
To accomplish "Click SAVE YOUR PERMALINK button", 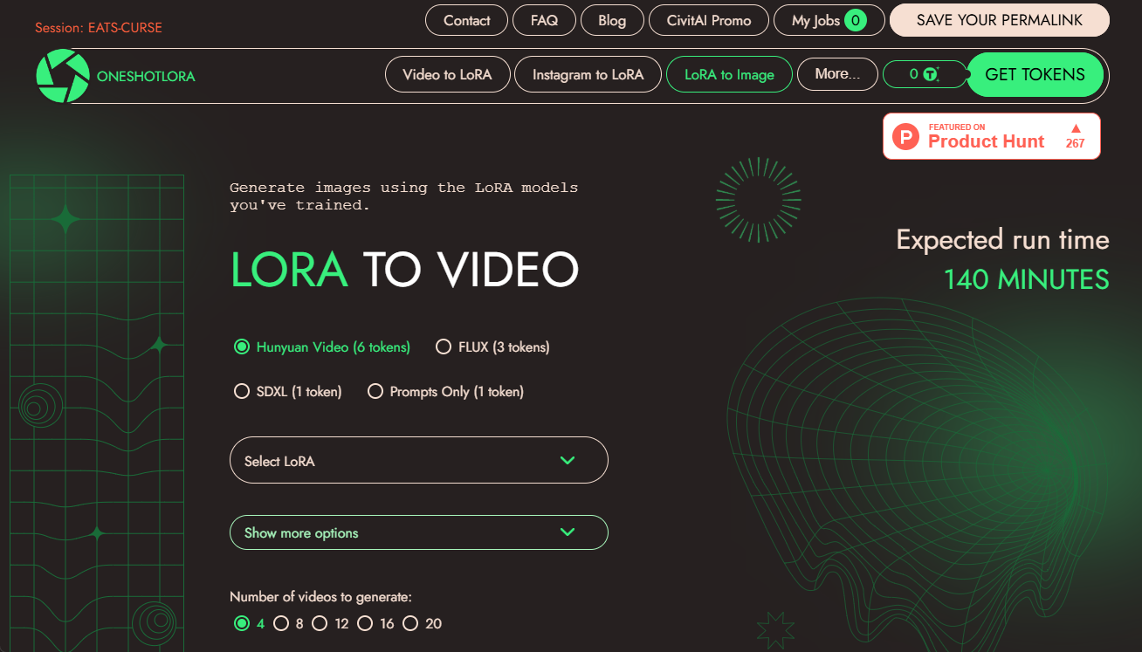I will pyautogui.click(x=1000, y=20).
